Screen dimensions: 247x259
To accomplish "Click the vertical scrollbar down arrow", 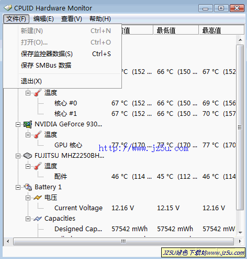I will [240, 233].
